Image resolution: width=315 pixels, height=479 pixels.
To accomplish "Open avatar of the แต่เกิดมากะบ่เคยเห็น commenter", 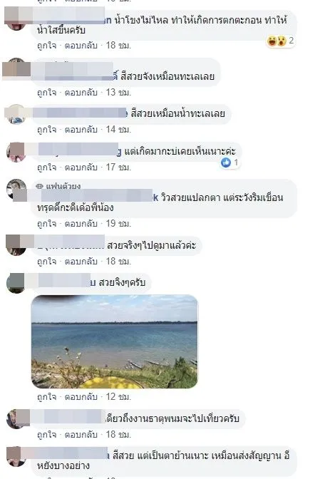I will pos(16,152).
